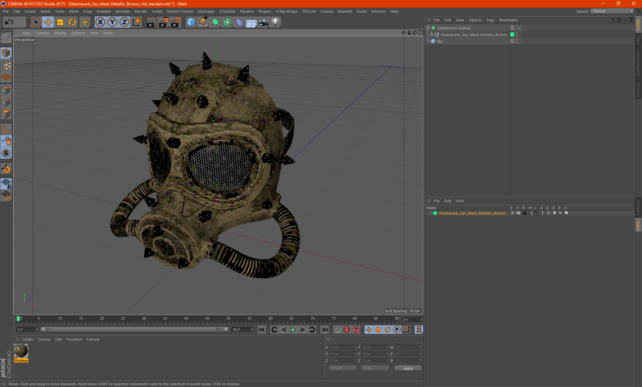Screen dimensions: 642x387
Task: Open the World coordinate dropdown
Action: [343, 368]
